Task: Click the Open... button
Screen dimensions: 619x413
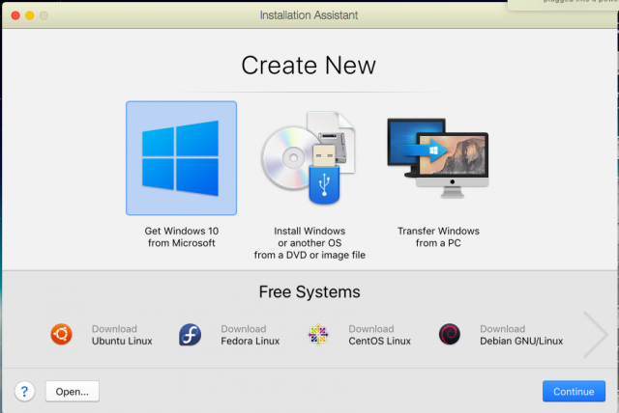Action: (73, 392)
